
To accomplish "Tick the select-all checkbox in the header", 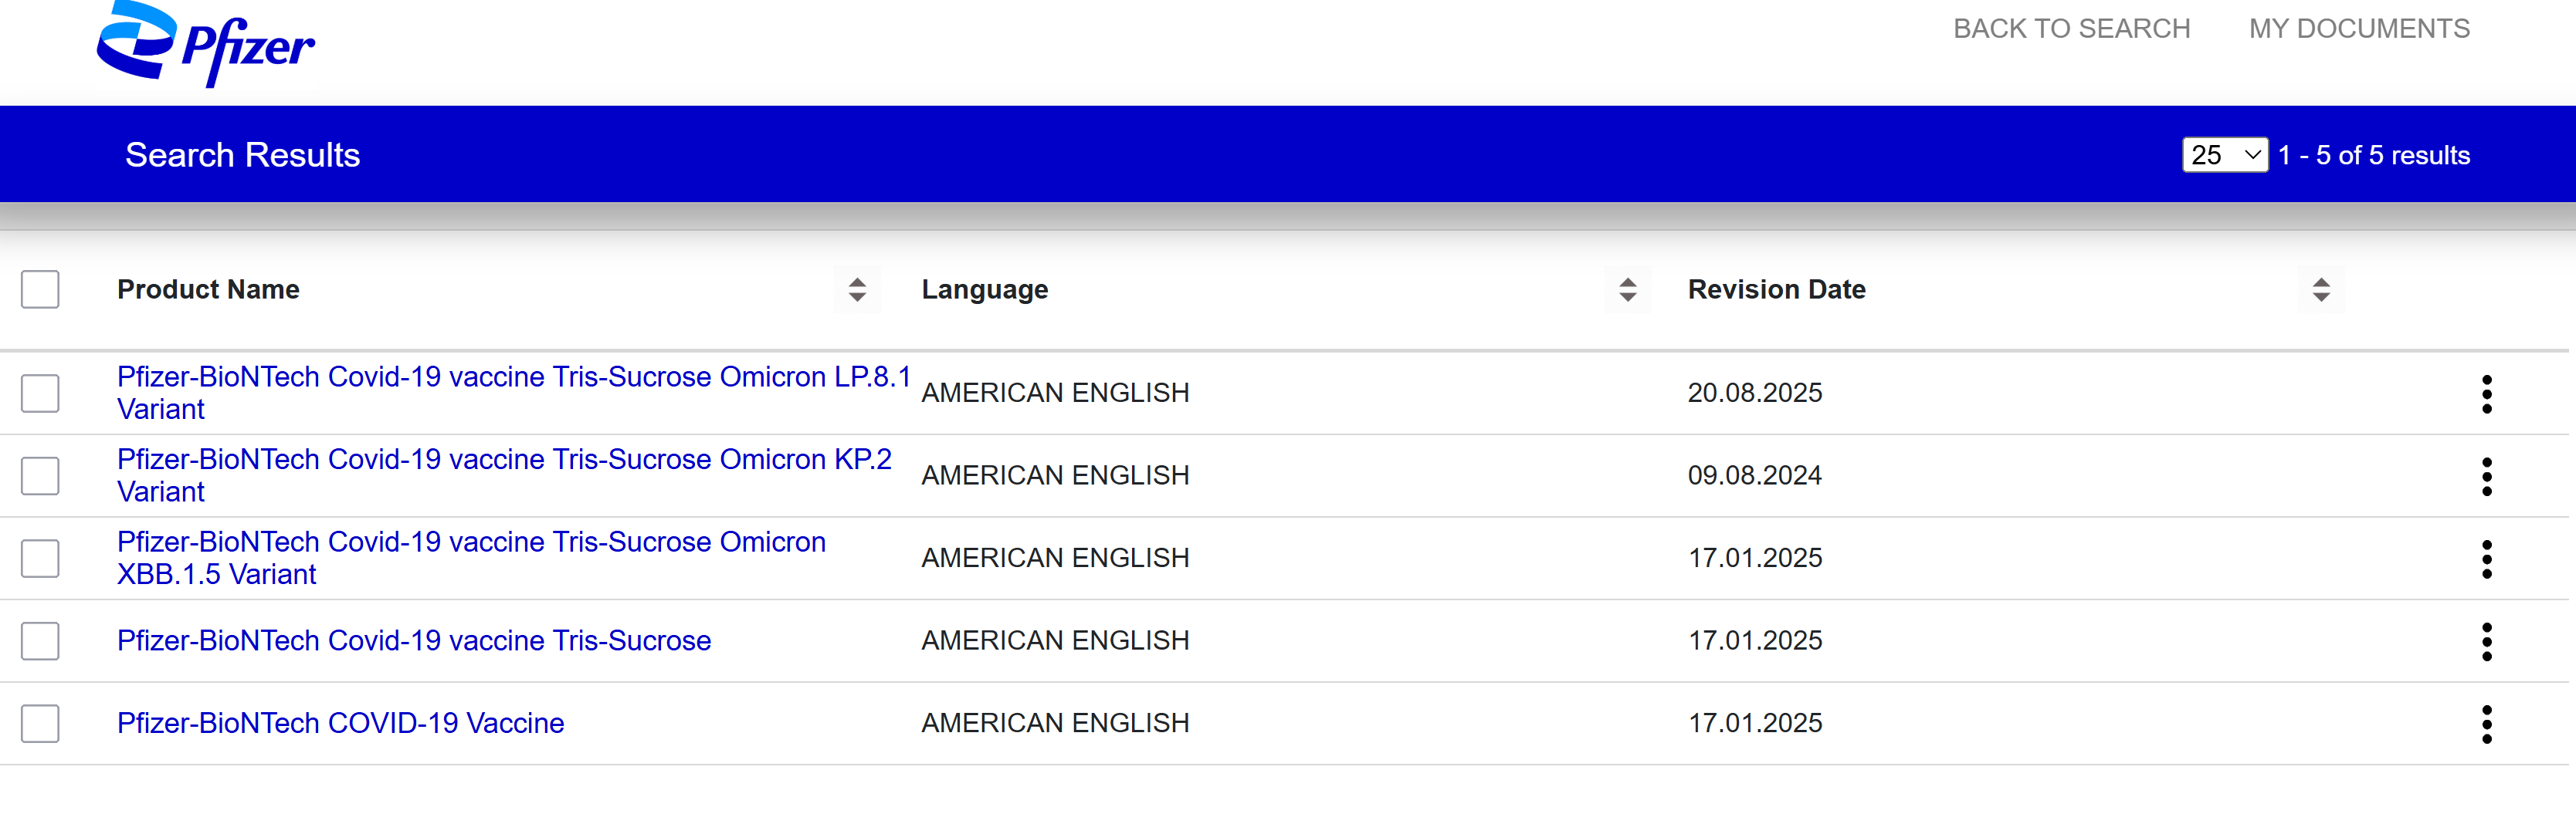I will (x=40, y=289).
